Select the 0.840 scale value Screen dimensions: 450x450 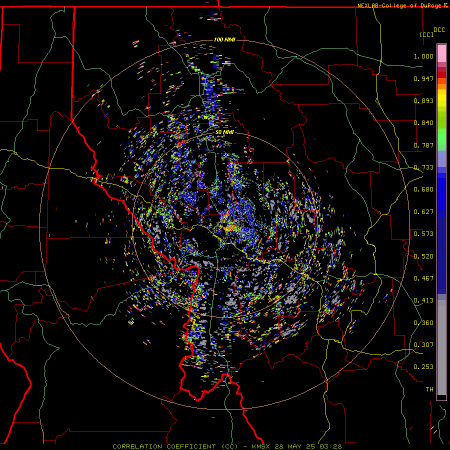423,123
